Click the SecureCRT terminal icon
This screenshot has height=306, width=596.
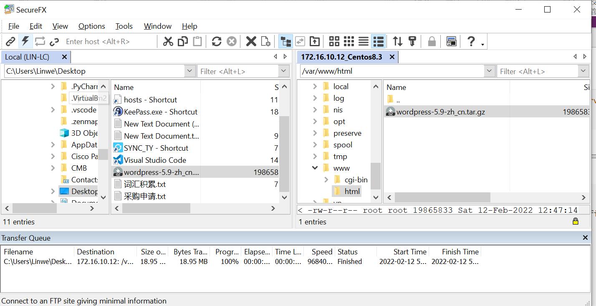[x=451, y=41]
